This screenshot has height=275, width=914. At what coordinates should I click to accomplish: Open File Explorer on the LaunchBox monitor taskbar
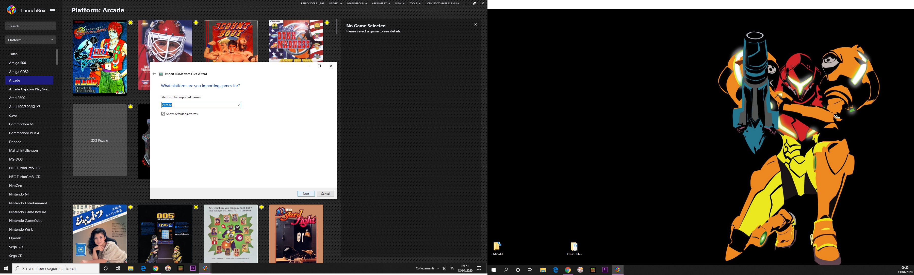point(130,269)
